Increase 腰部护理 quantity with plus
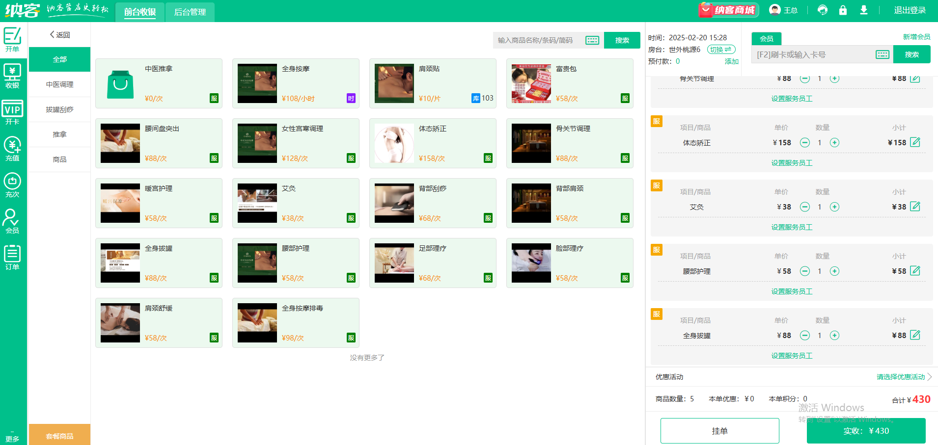The height and width of the screenshot is (445, 938). click(834, 271)
